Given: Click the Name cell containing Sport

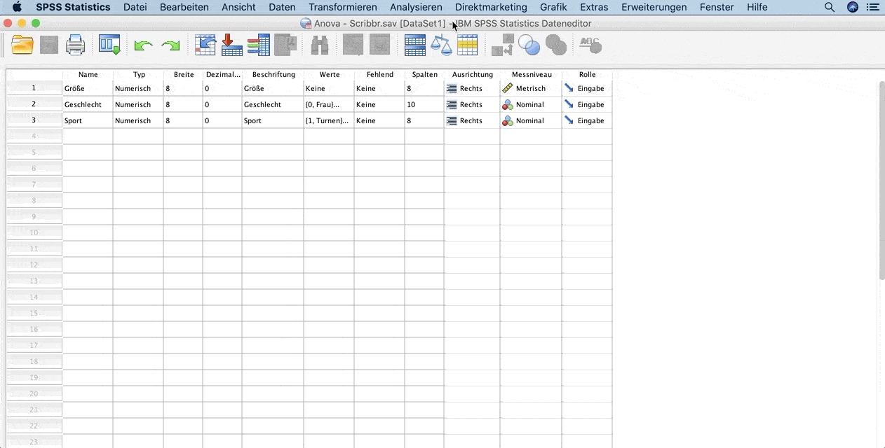Looking at the screenshot, I should 87,121.
